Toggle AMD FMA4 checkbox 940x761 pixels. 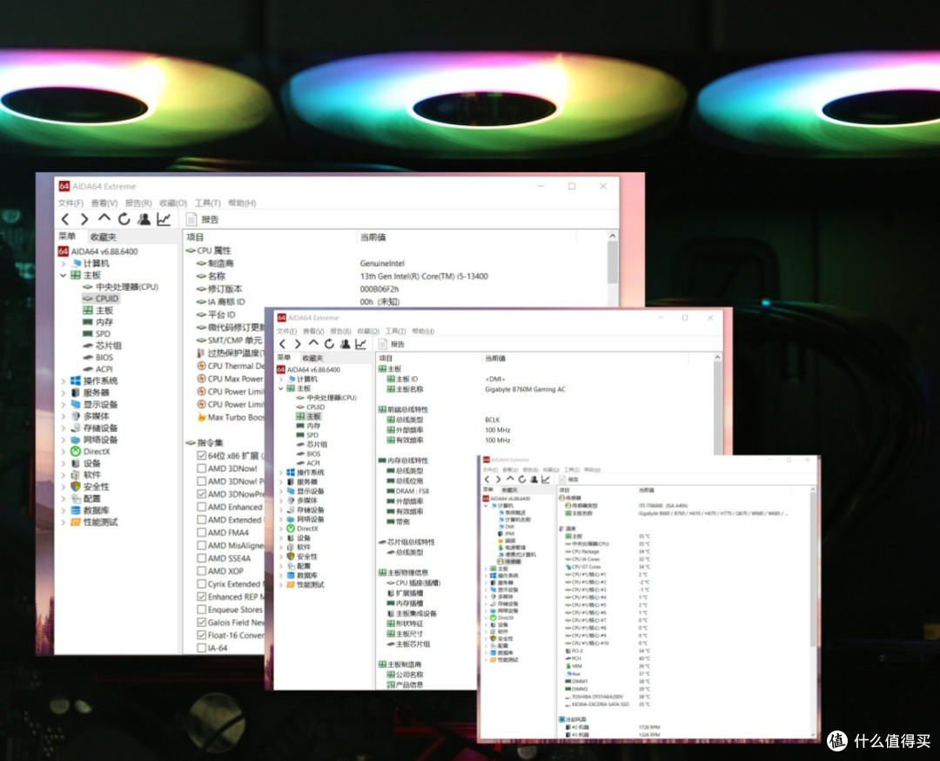point(202,533)
